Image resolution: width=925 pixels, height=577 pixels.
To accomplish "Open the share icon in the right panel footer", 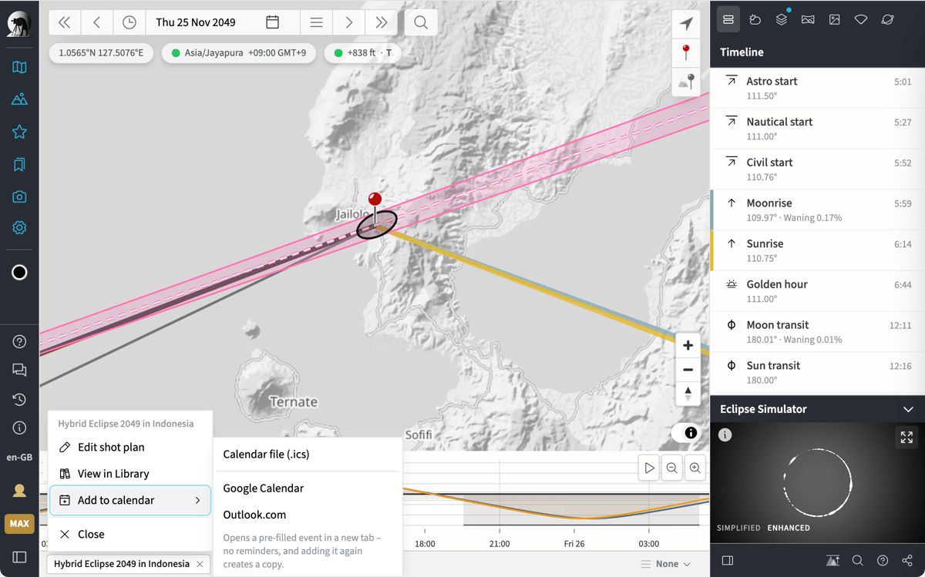I will [x=907, y=561].
